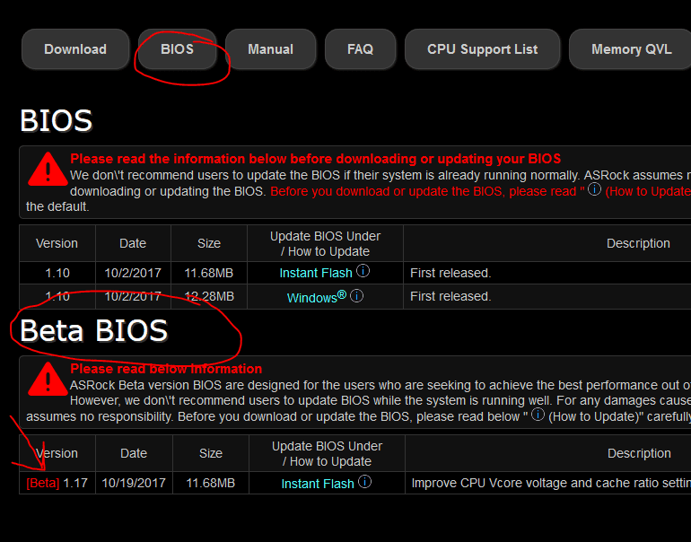Open the CPU Support List tab
691x542 pixels.
coord(482,49)
